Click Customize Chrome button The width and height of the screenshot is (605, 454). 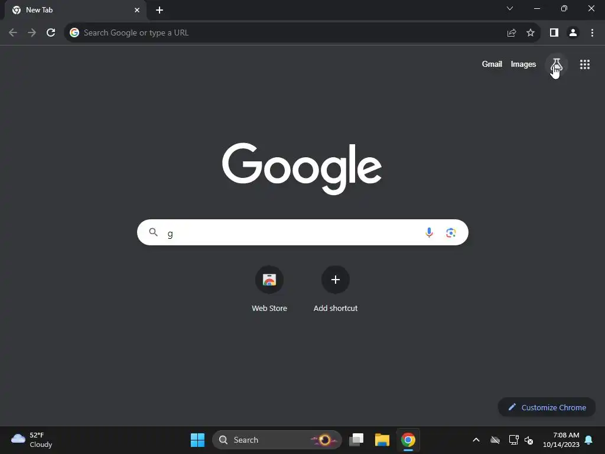547,407
